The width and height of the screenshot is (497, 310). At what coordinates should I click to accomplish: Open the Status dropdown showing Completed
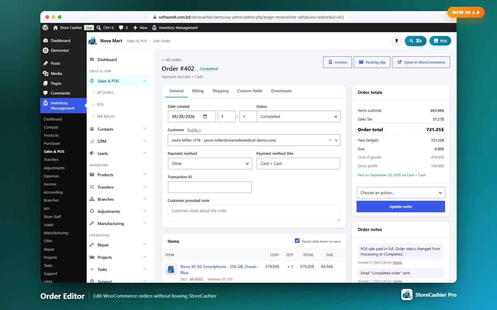tap(299, 117)
